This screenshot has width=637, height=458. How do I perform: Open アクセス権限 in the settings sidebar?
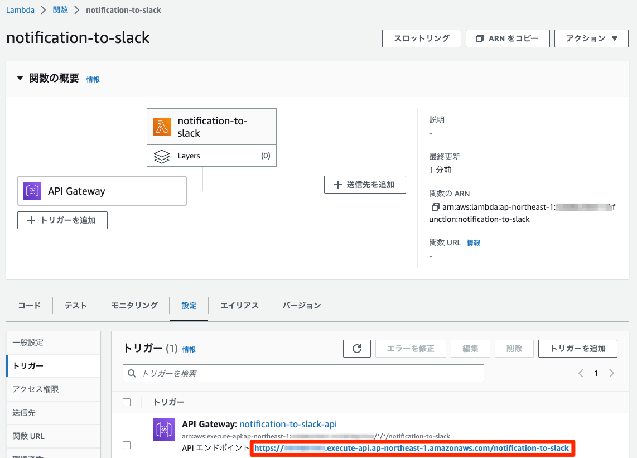(x=36, y=389)
